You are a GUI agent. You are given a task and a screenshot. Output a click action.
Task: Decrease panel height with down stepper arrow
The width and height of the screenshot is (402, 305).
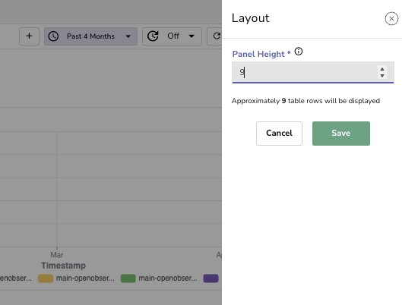click(x=382, y=75)
